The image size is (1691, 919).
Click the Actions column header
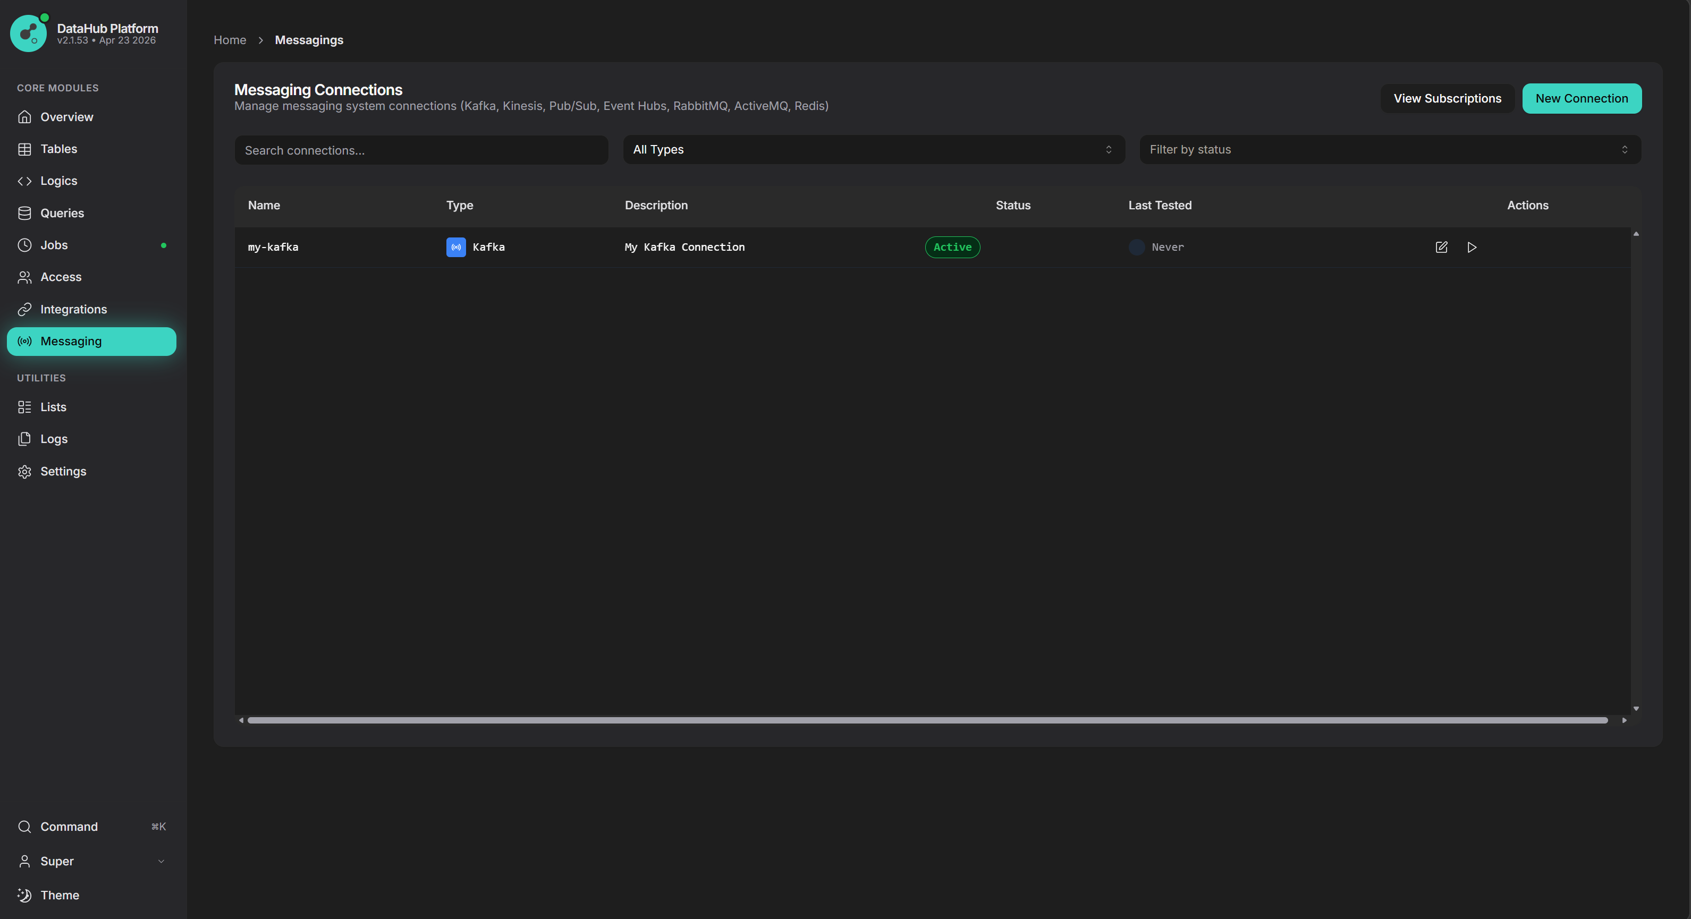click(x=1527, y=206)
